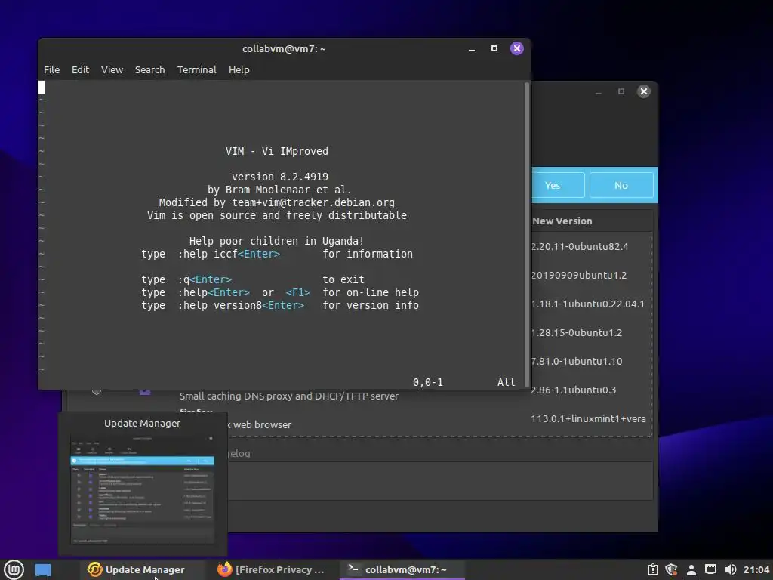The image size is (773, 580).
Task: Close the terminal window with purple X
Action: pos(516,48)
